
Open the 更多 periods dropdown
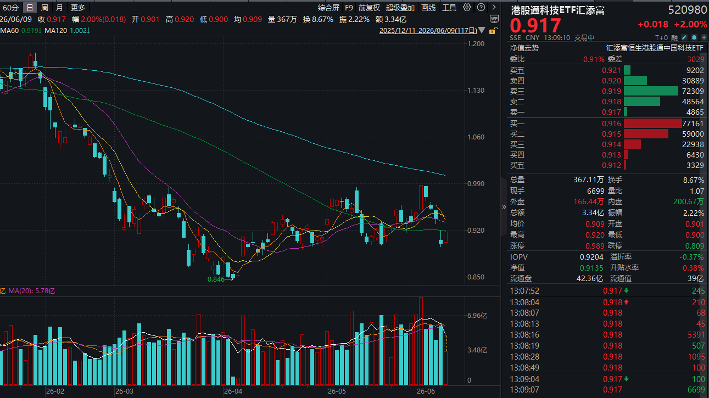[78, 8]
